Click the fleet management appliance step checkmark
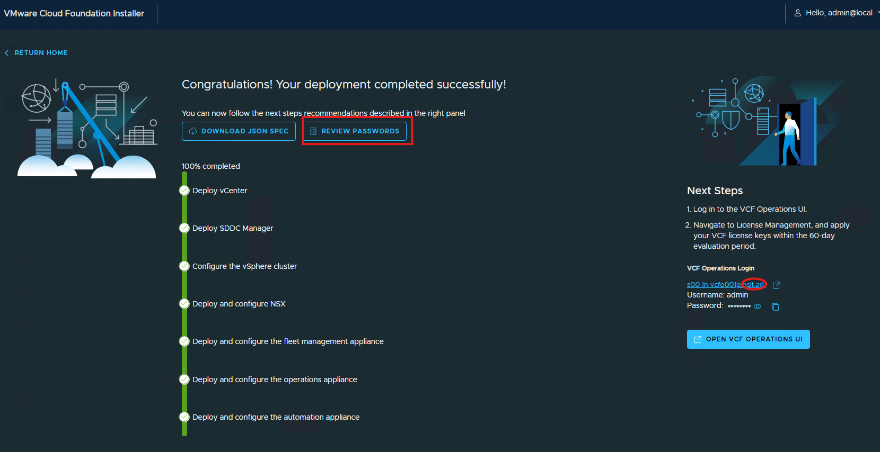880x452 pixels. click(x=184, y=341)
